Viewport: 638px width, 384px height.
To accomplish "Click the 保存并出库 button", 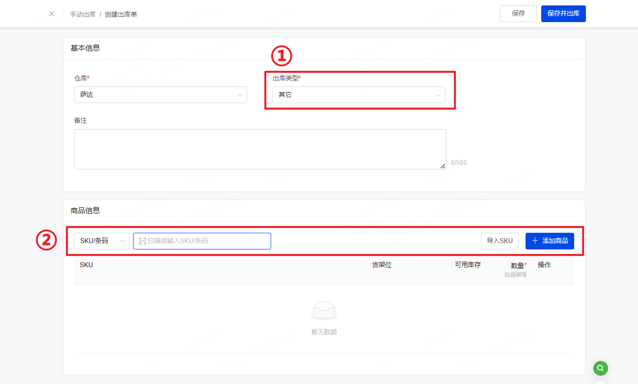I will tap(563, 14).
